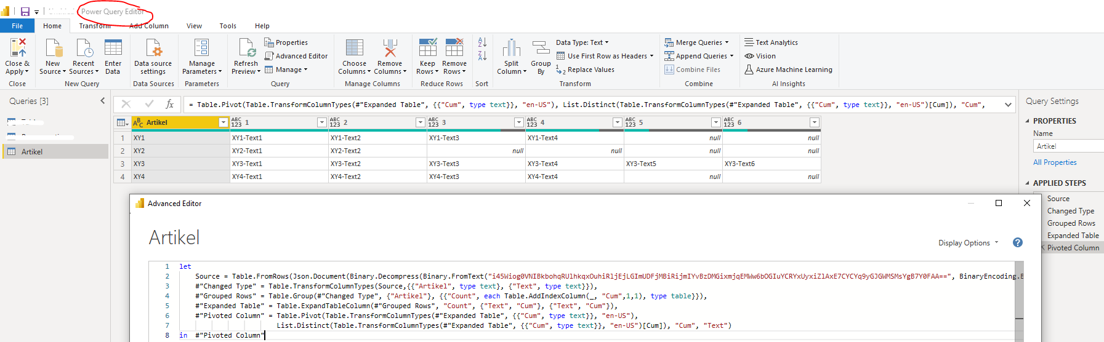Open the Help tab
The width and height of the screenshot is (1104, 342).
[262, 26]
